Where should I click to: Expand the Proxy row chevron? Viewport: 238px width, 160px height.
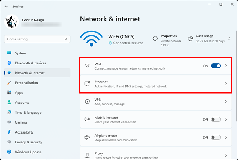tap(226, 155)
